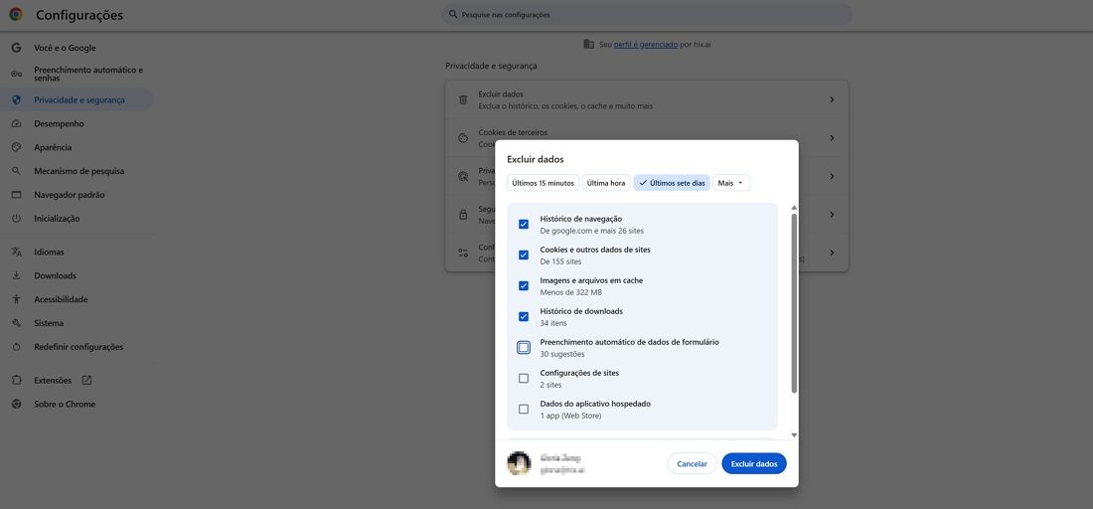This screenshot has width=1093, height=509.
Task: Click the Downloads arrow icon in sidebar
Action: tap(16, 276)
